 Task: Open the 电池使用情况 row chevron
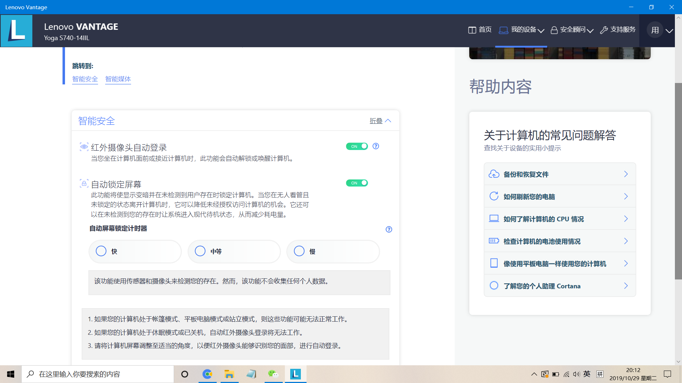click(x=626, y=241)
